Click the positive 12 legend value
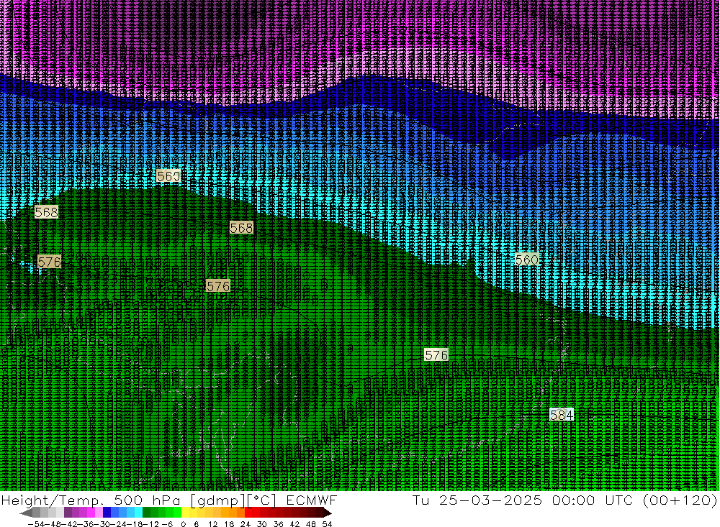The height and width of the screenshot is (527, 720). 213,524
